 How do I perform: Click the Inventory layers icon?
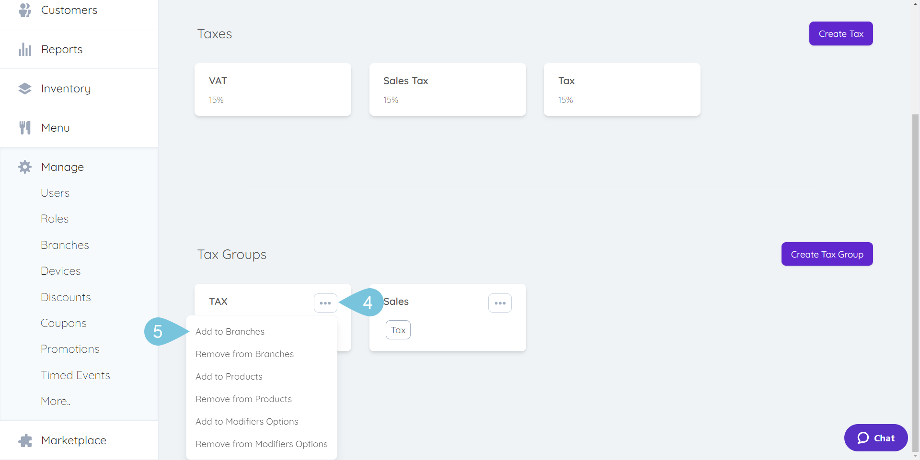25,89
